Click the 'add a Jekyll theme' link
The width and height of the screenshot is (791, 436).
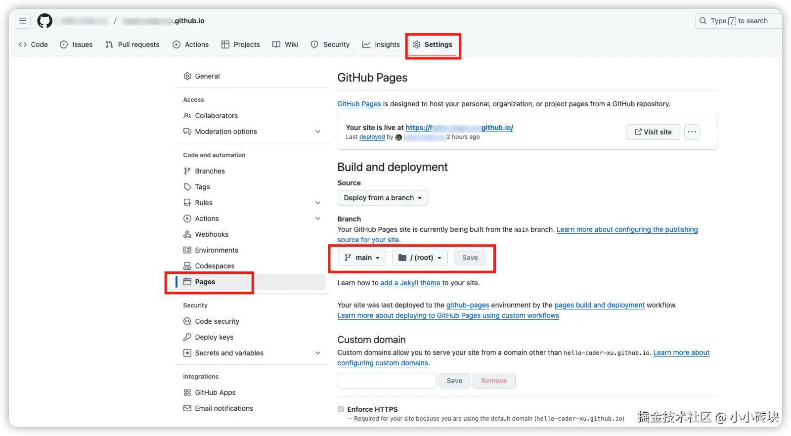point(410,283)
